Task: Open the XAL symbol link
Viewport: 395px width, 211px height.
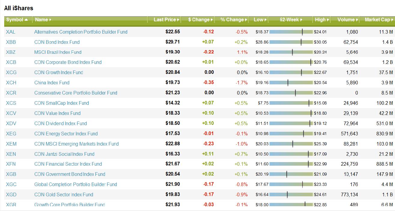Action: (x=11, y=32)
